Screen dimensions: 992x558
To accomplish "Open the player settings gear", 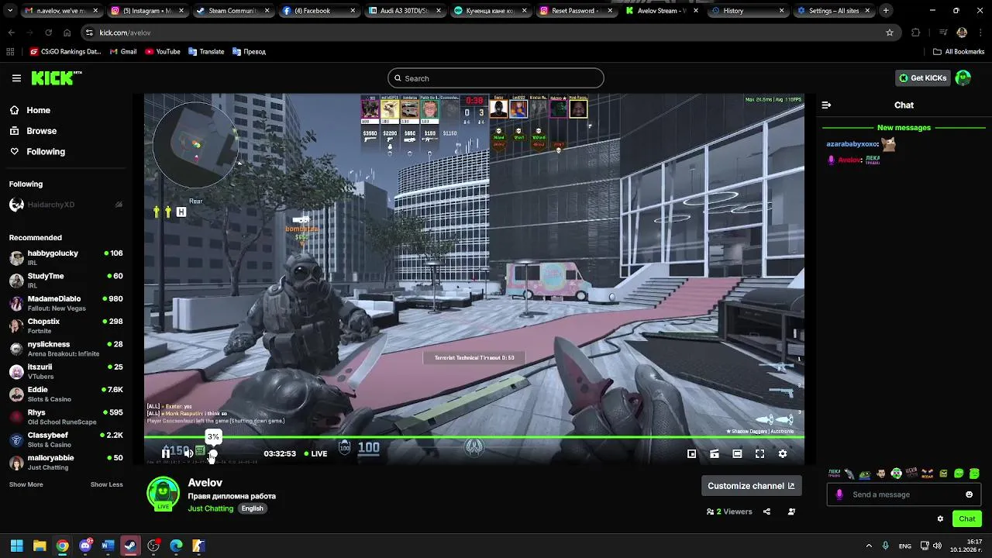I will [782, 454].
